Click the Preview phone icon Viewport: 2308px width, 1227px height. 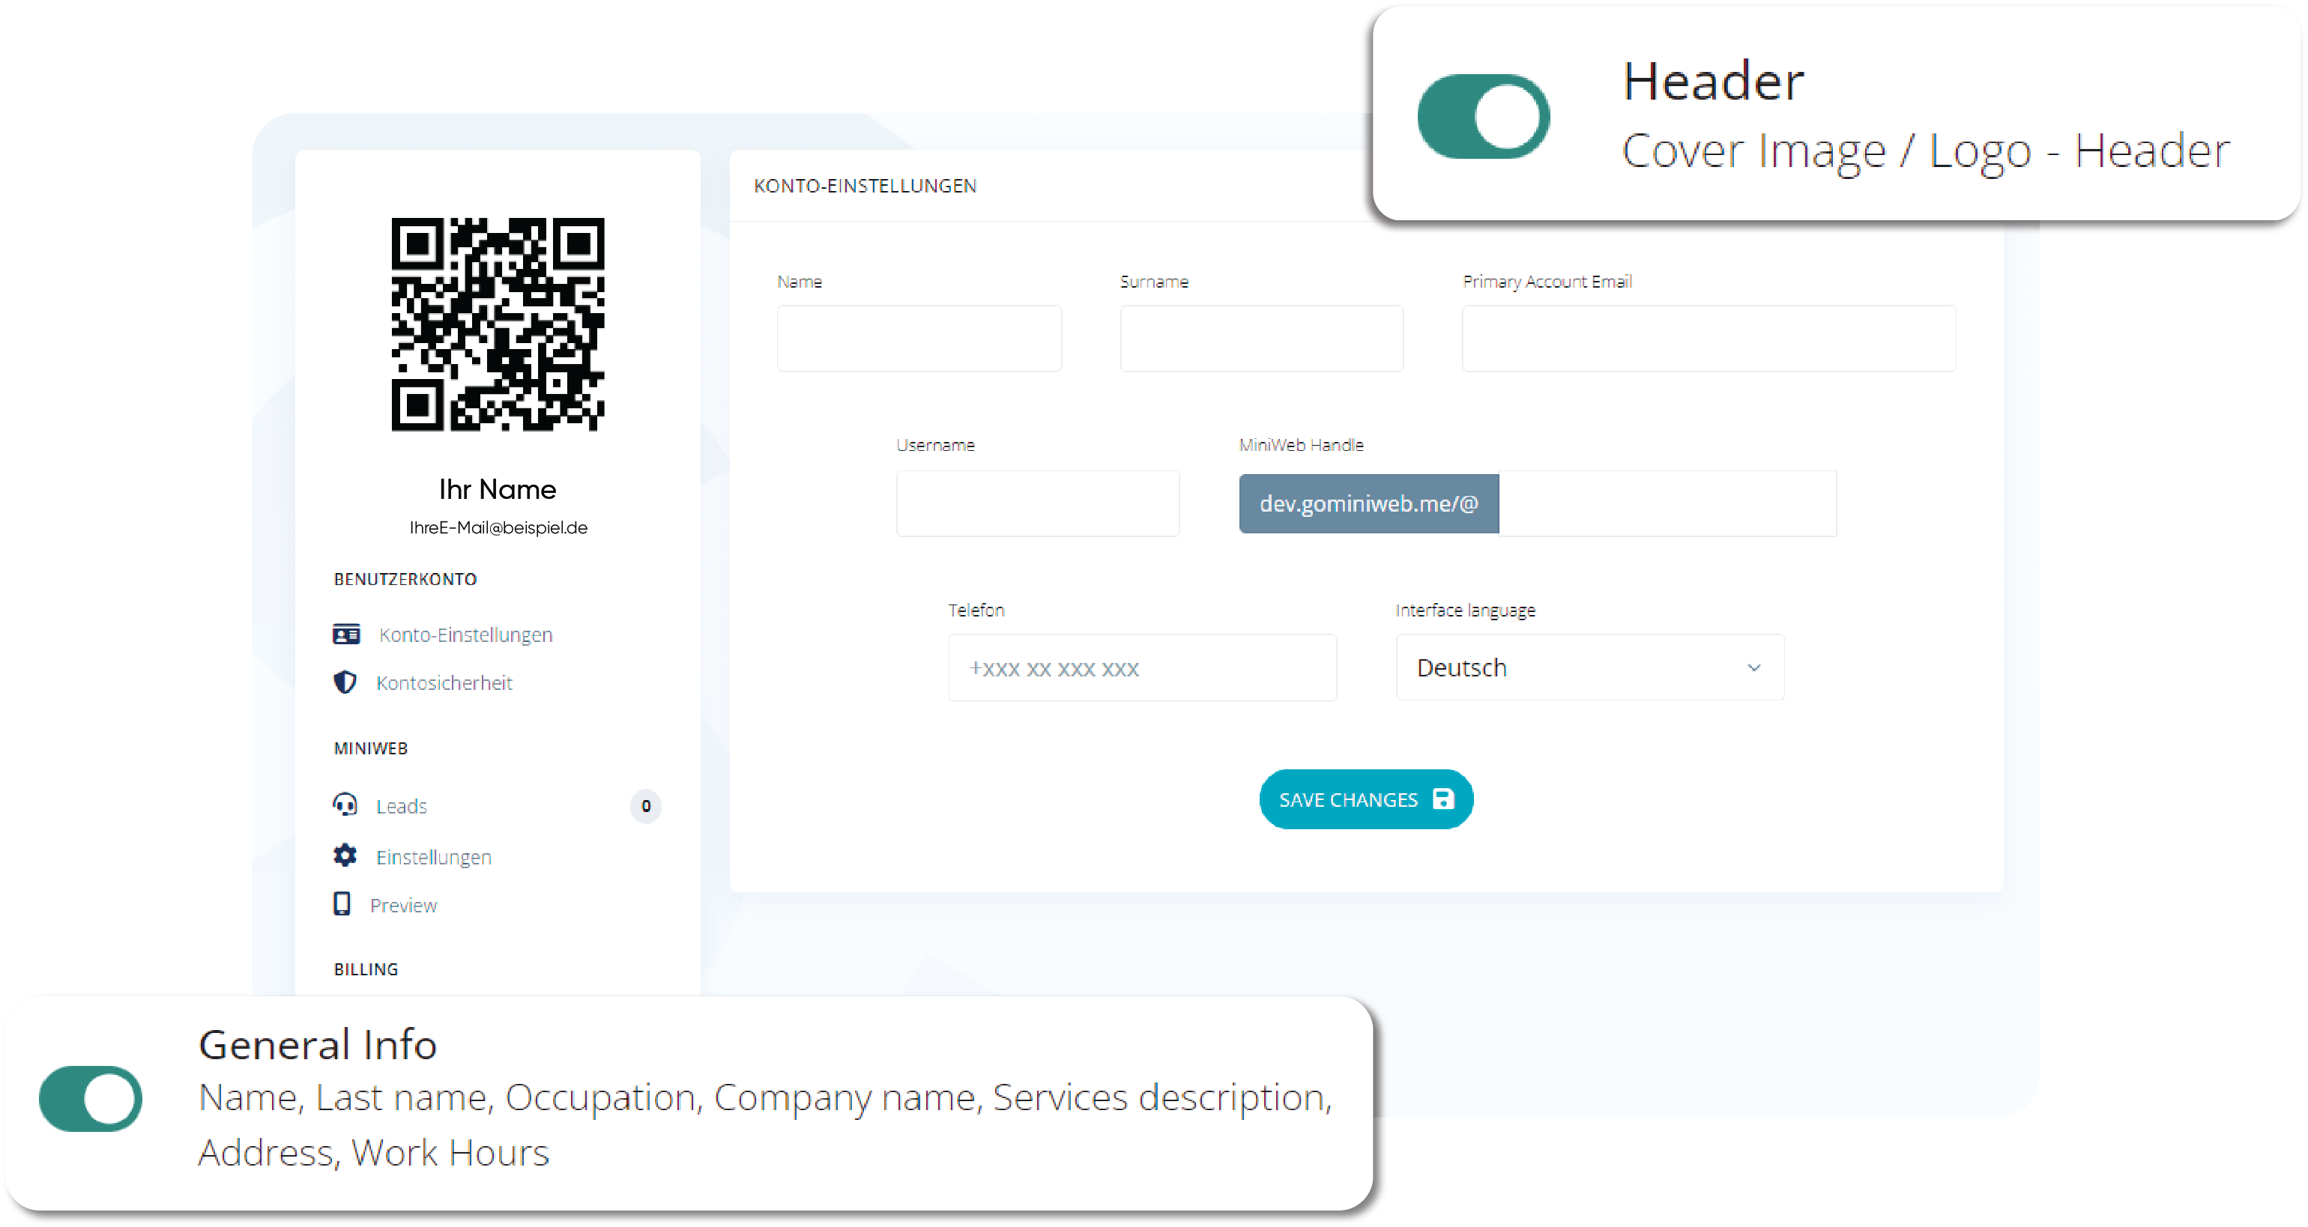pyautogui.click(x=342, y=903)
